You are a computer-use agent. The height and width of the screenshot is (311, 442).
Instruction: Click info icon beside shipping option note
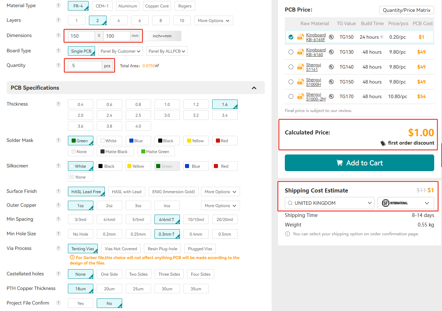[288, 234]
